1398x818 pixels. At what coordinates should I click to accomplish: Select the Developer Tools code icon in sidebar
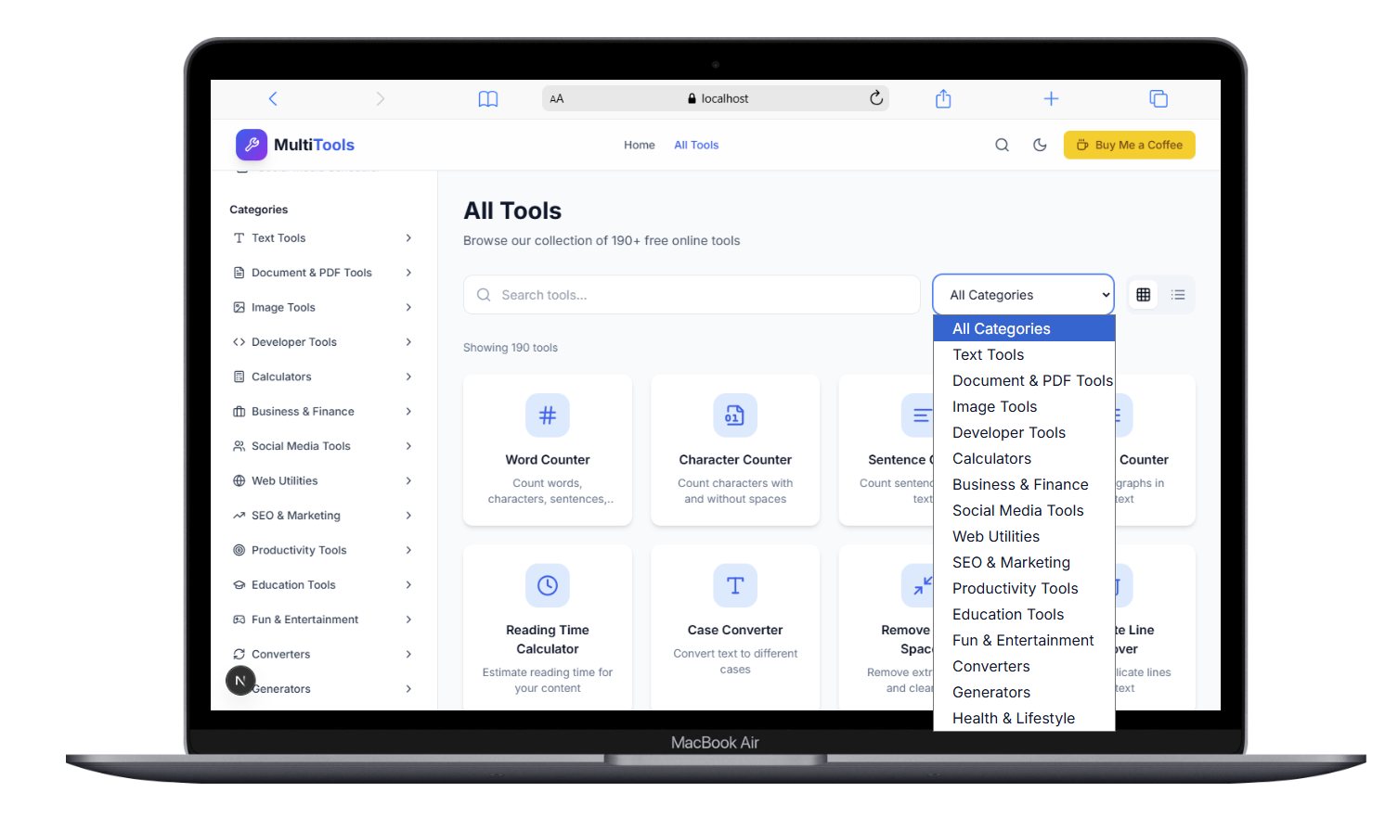[239, 341]
